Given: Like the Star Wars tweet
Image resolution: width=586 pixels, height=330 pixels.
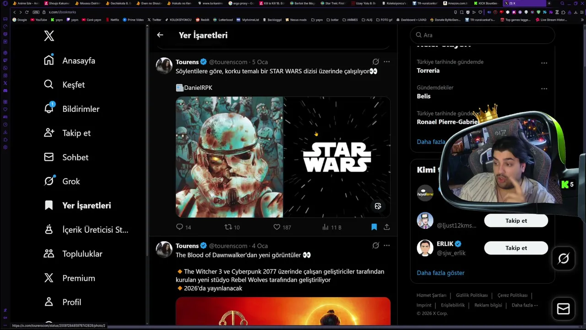Looking at the screenshot, I should point(282,227).
